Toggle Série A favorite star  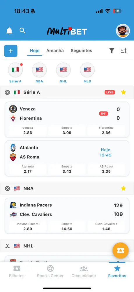point(123,92)
